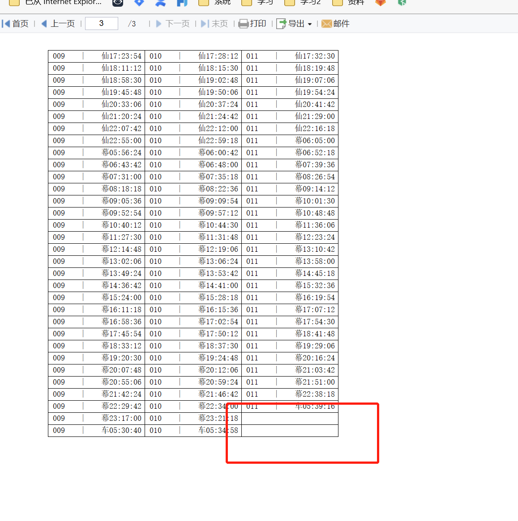Go to previous page via 上一页

58,24
